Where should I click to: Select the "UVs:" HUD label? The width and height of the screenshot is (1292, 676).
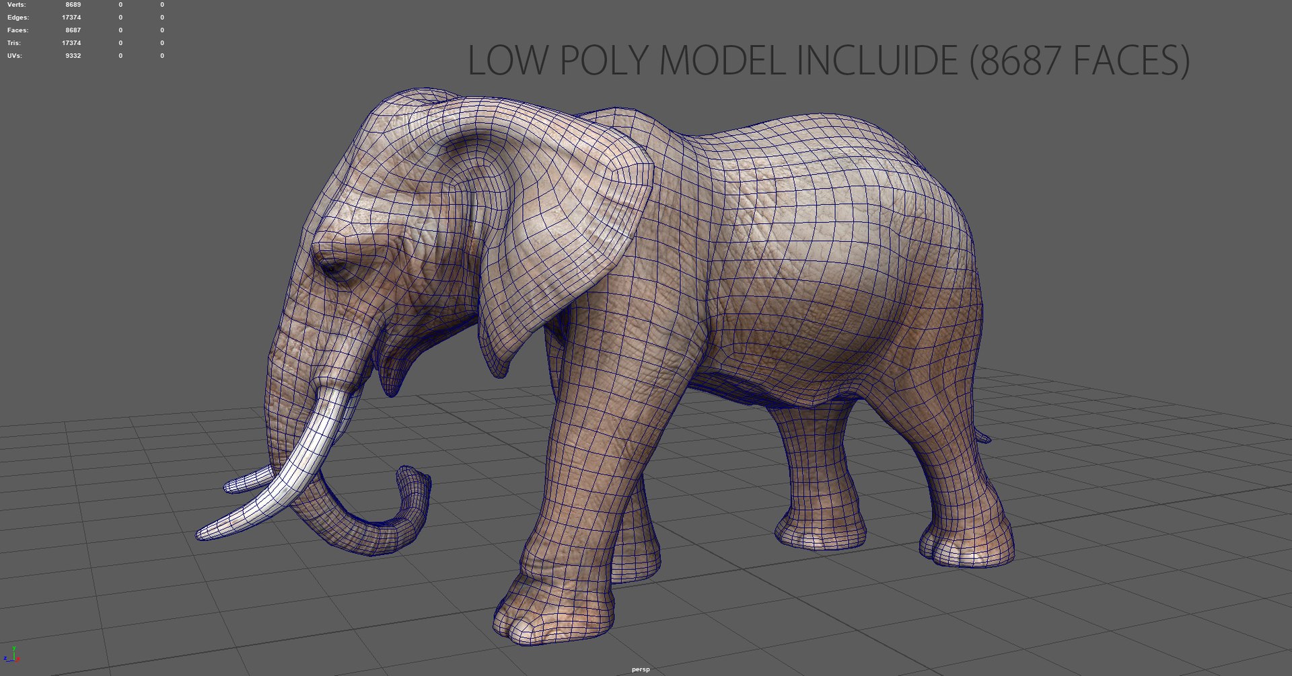[15, 56]
